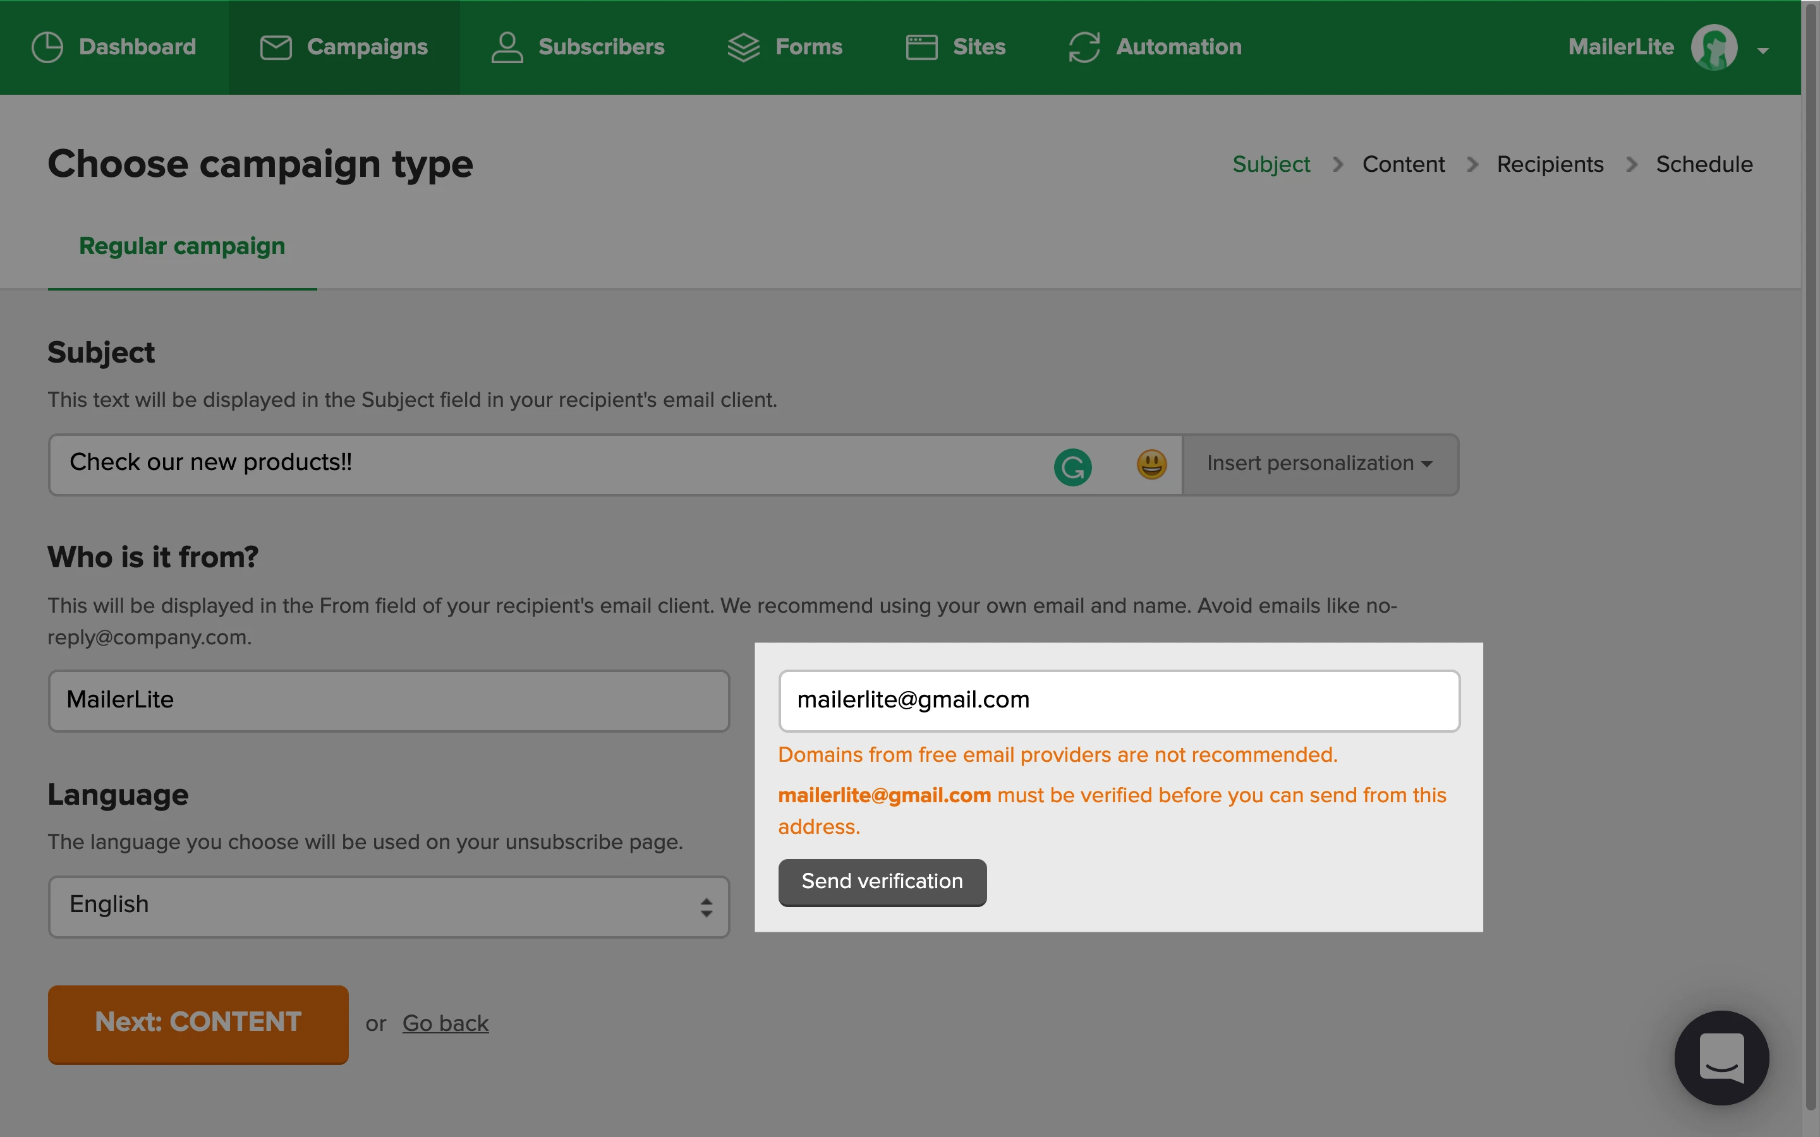
Task: Open the English language selector
Action: [x=389, y=906]
